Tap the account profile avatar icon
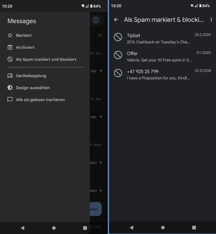The height and width of the screenshot is (234, 216). pyautogui.click(x=96, y=20)
